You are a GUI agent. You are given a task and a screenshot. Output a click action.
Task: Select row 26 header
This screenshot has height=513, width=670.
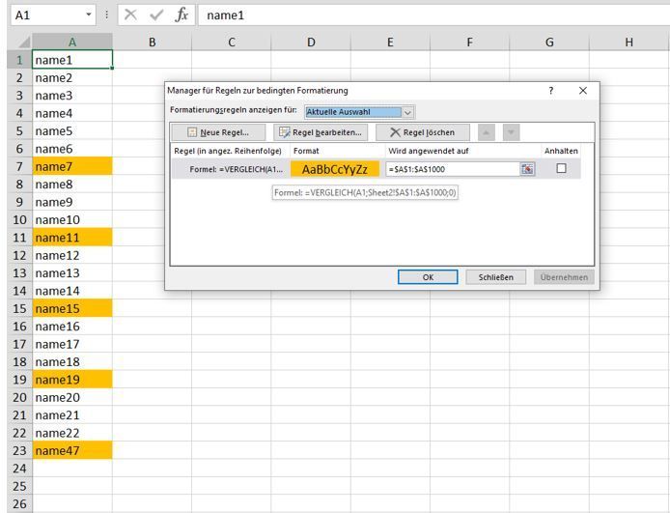[x=19, y=504]
